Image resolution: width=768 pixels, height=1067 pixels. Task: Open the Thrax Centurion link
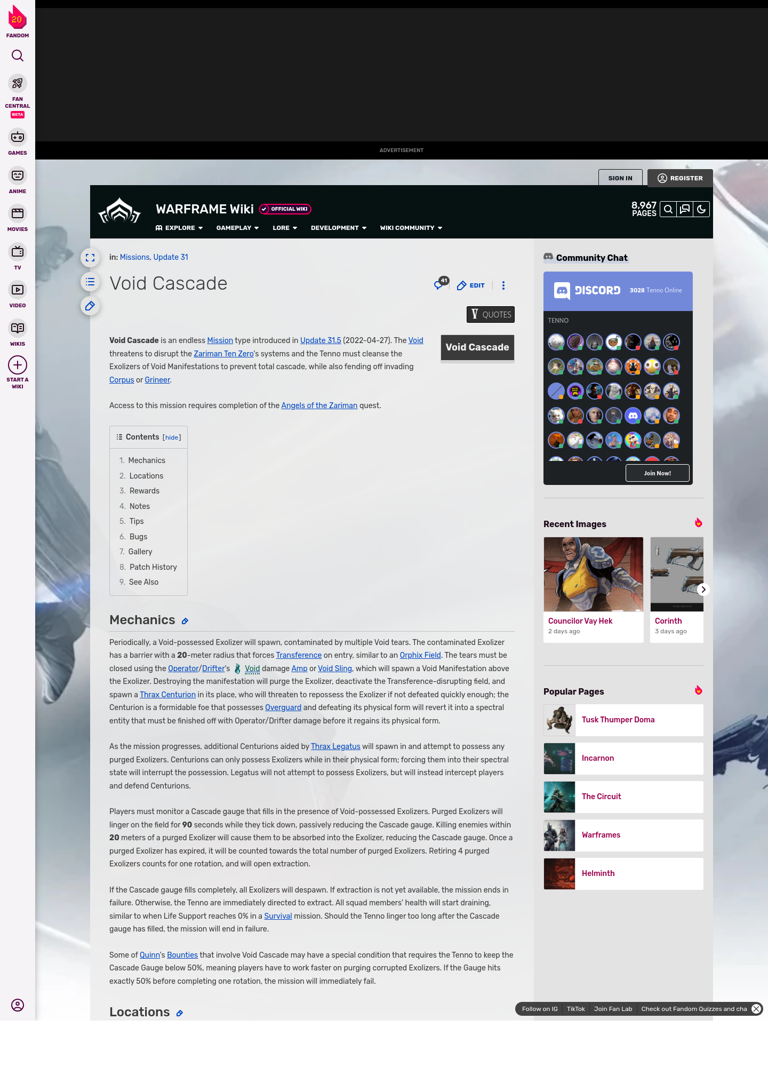167,695
